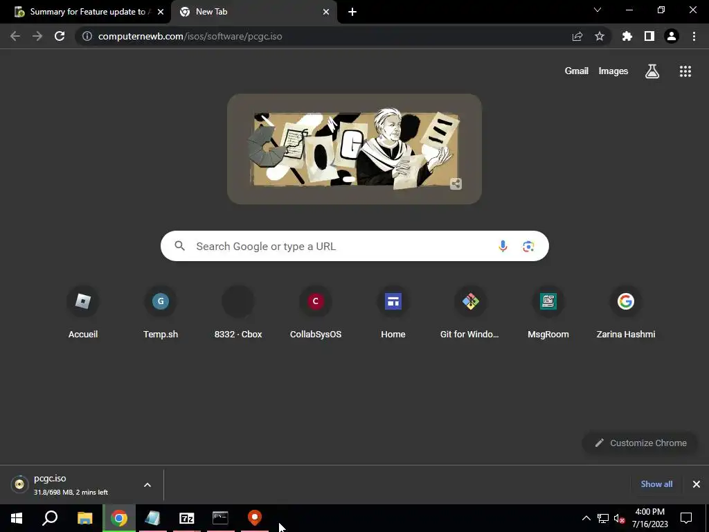Image resolution: width=709 pixels, height=532 pixels.
Task: Toggle the Chrome side panel
Action: (x=649, y=36)
